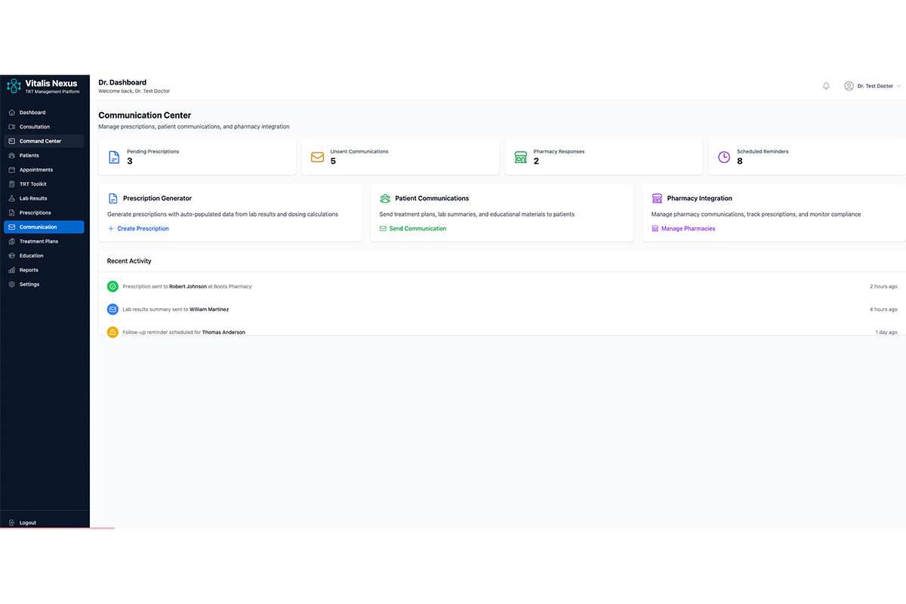Open TRT Toolkit from sidebar
This screenshot has height=604, width=906.
tap(33, 184)
